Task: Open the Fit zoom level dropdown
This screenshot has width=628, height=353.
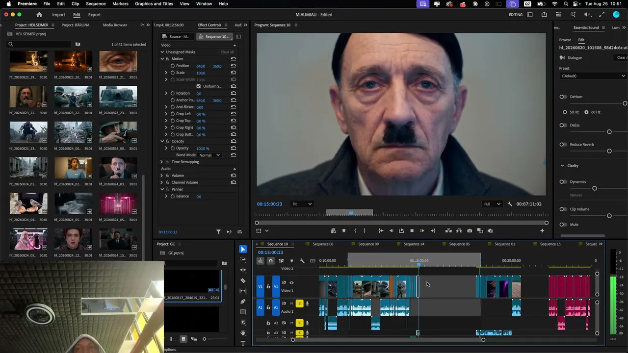Action: (x=302, y=204)
